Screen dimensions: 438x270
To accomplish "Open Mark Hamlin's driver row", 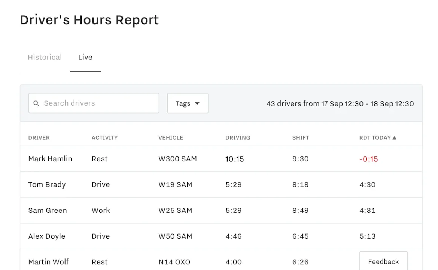I will click(50, 159).
